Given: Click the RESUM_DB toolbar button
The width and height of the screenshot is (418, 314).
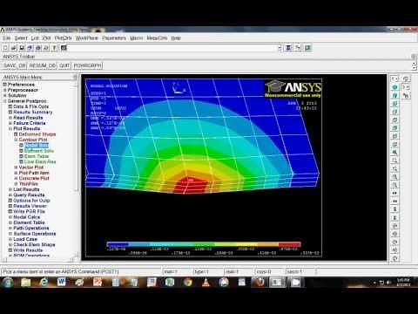Looking at the screenshot, I should tap(43, 65).
